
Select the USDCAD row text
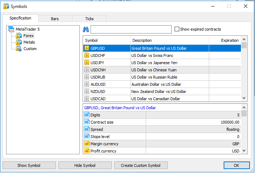point(98,99)
